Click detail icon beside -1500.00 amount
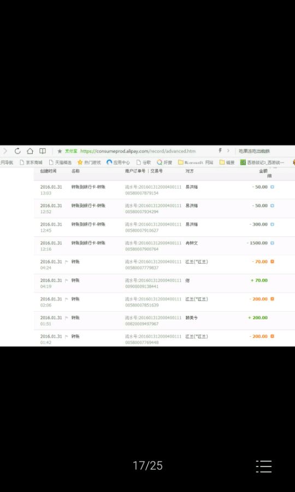The image size is (295, 492). pos(272,243)
